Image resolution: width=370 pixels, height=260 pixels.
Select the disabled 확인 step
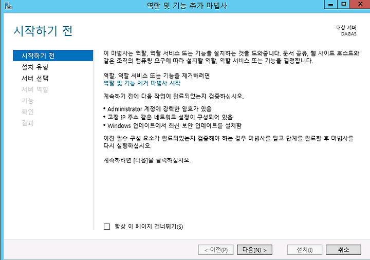(x=28, y=112)
